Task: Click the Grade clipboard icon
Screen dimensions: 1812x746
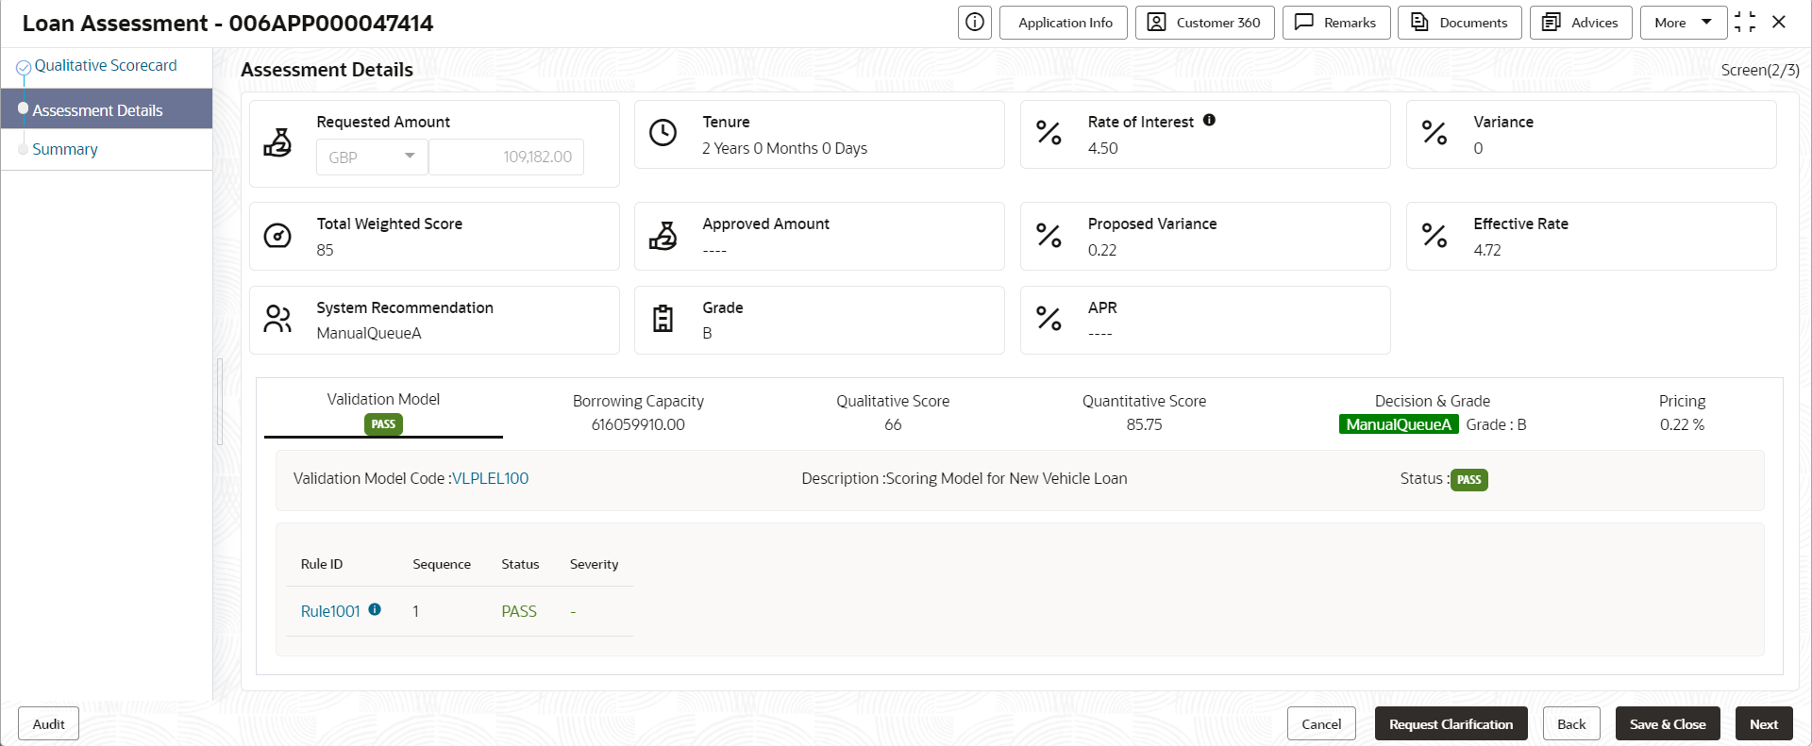Action: (x=663, y=319)
